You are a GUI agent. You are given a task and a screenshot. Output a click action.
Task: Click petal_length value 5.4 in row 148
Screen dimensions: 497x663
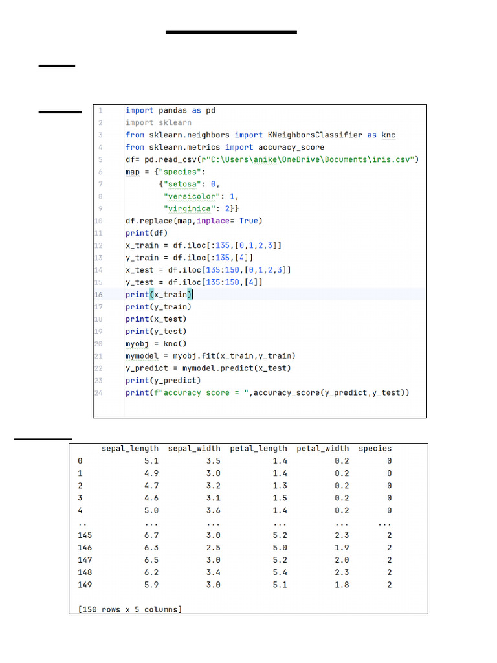click(280, 572)
